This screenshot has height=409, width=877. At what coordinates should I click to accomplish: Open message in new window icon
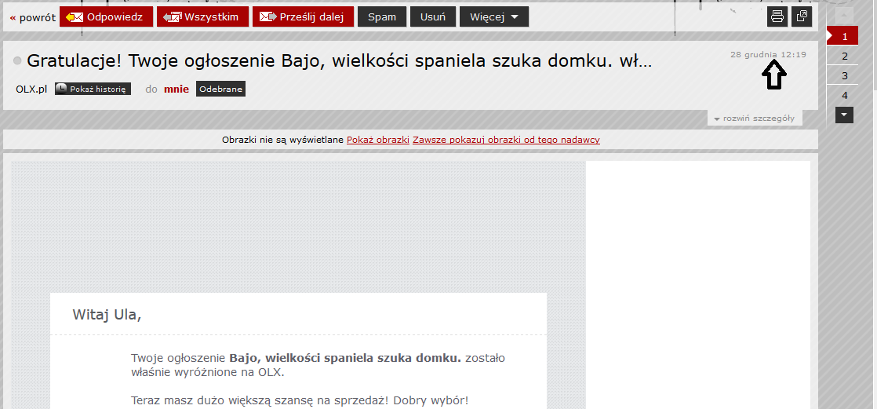pyautogui.click(x=802, y=16)
